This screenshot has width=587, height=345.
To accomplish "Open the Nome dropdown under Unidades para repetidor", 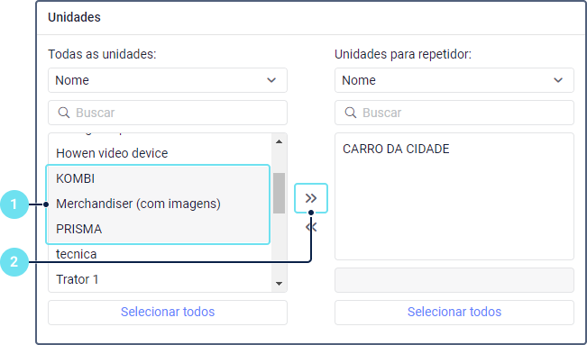I will point(454,80).
